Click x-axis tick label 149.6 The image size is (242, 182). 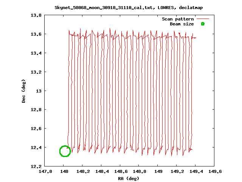(215, 171)
